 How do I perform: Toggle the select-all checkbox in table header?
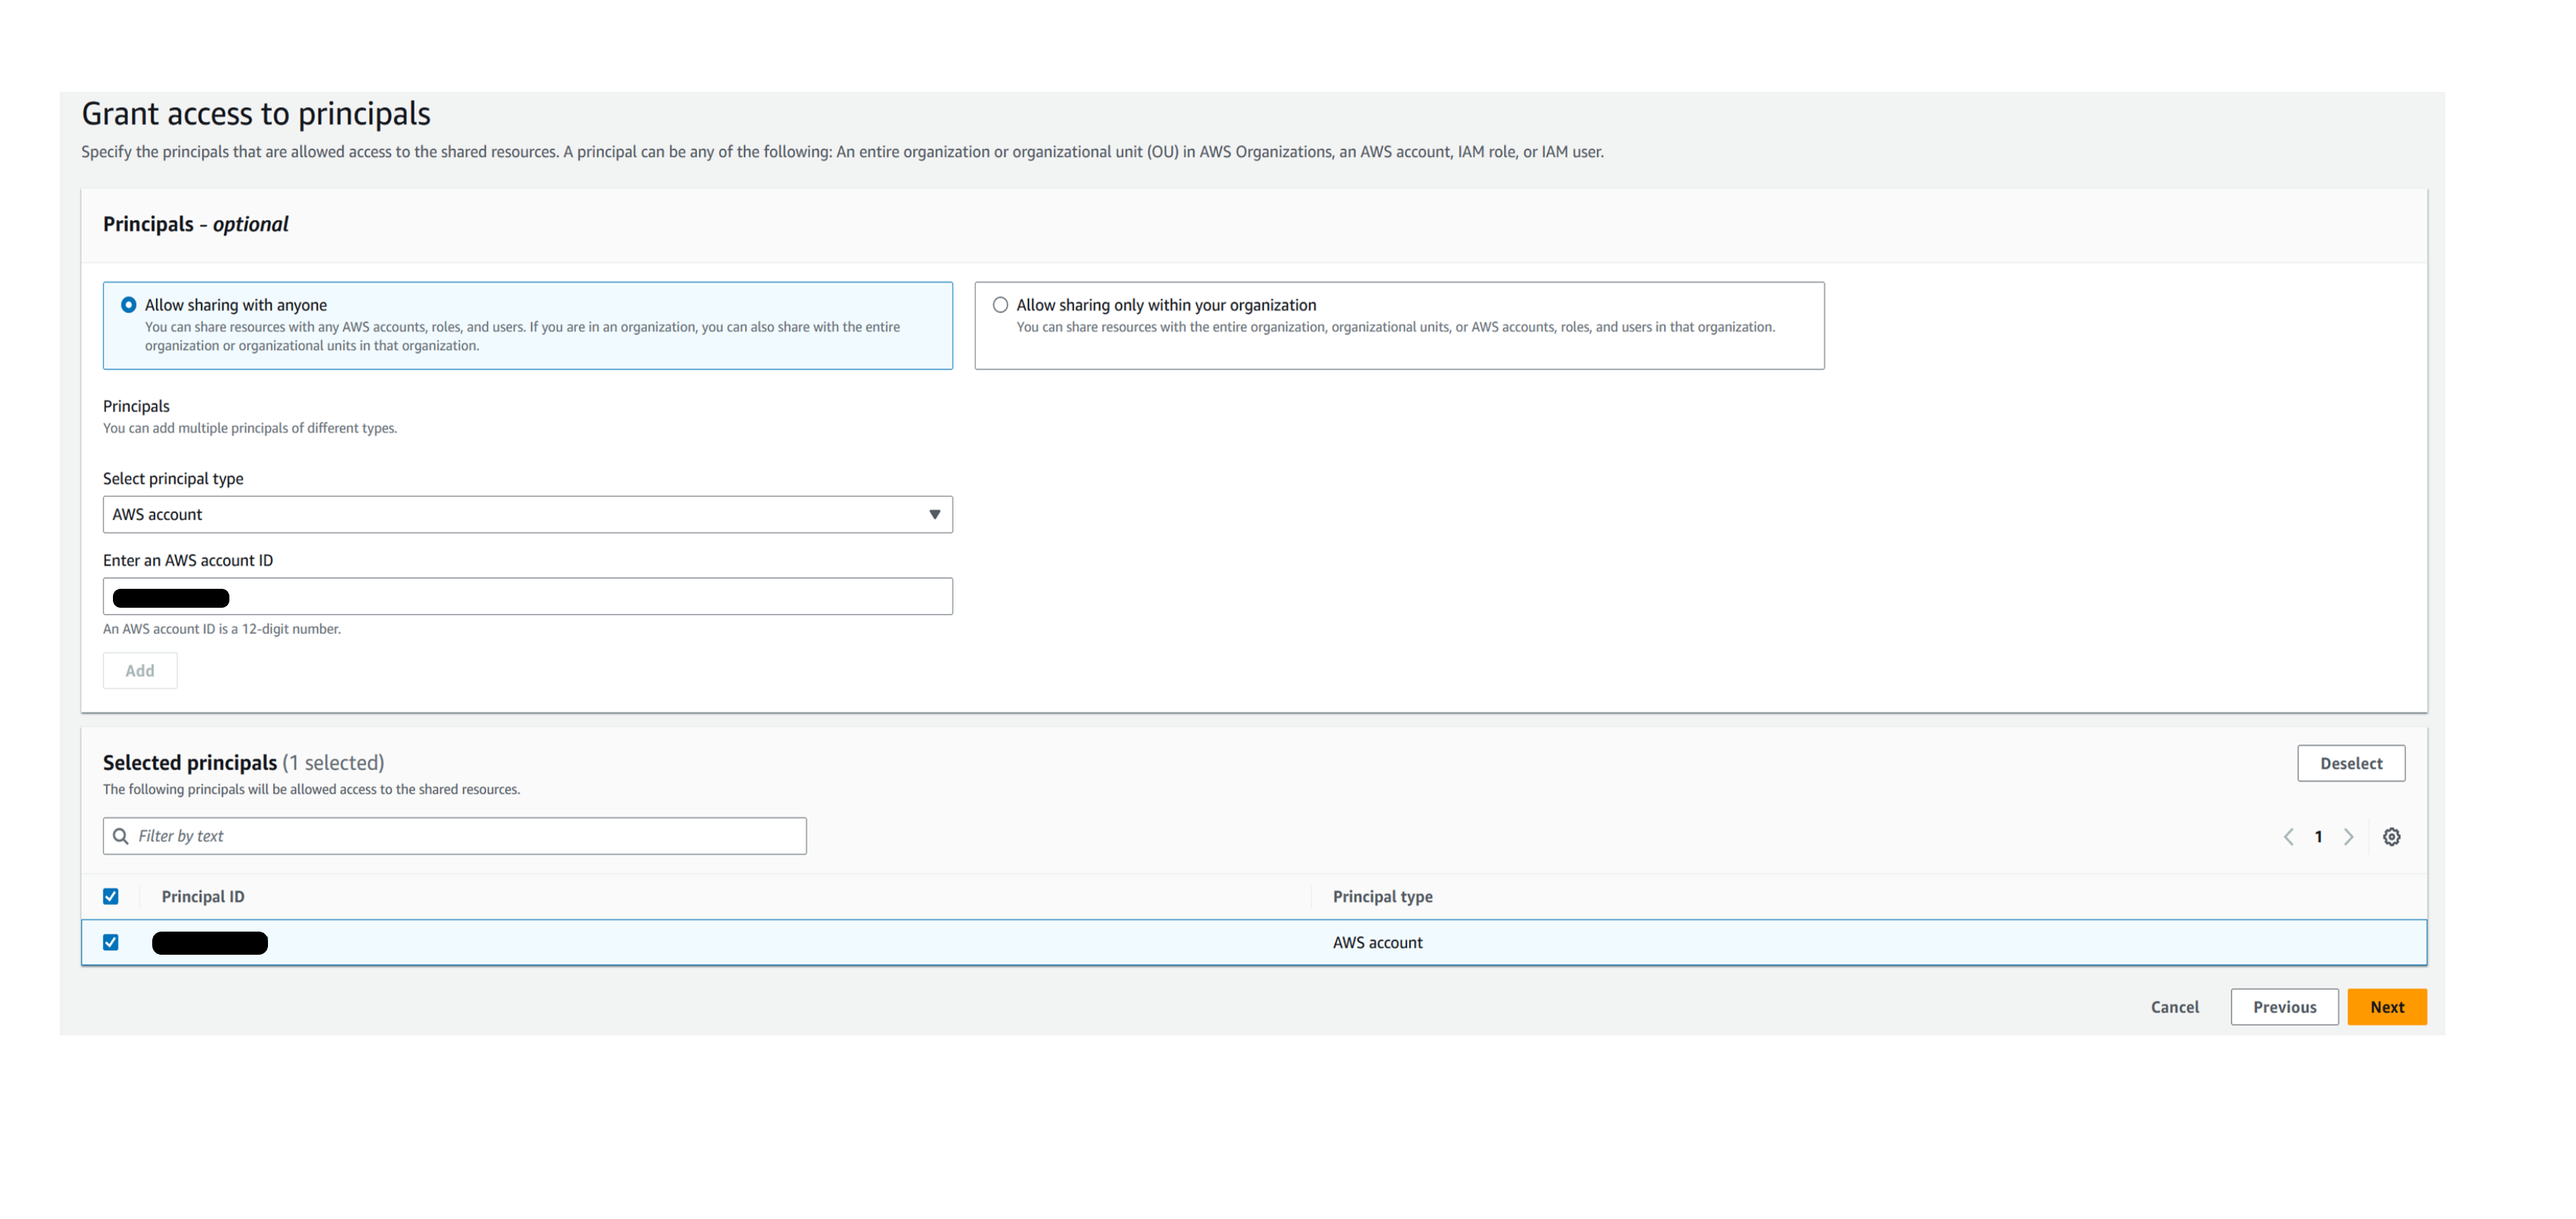tap(111, 897)
